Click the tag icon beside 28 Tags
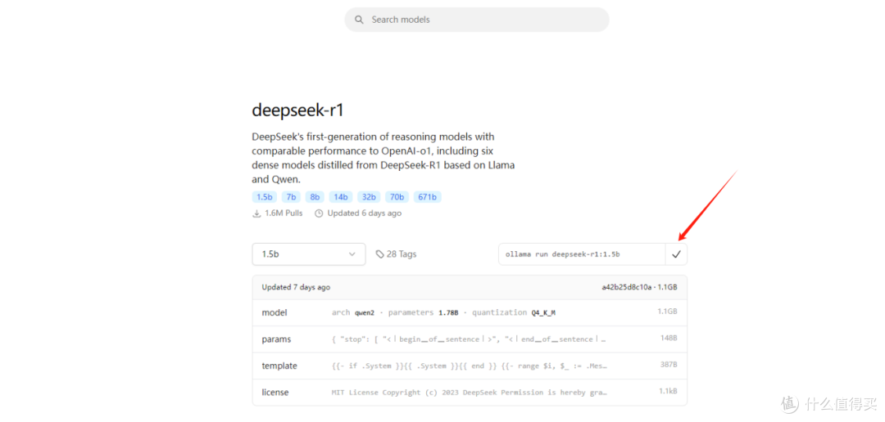 [380, 254]
